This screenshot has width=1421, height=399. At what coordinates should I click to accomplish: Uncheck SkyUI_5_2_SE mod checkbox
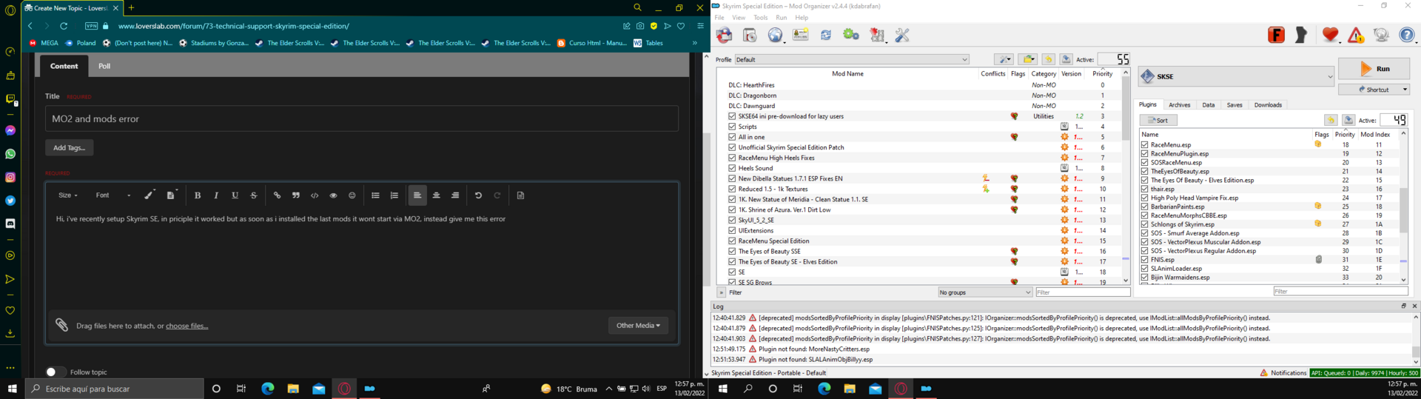pyautogui.click(x=732, y=220)
